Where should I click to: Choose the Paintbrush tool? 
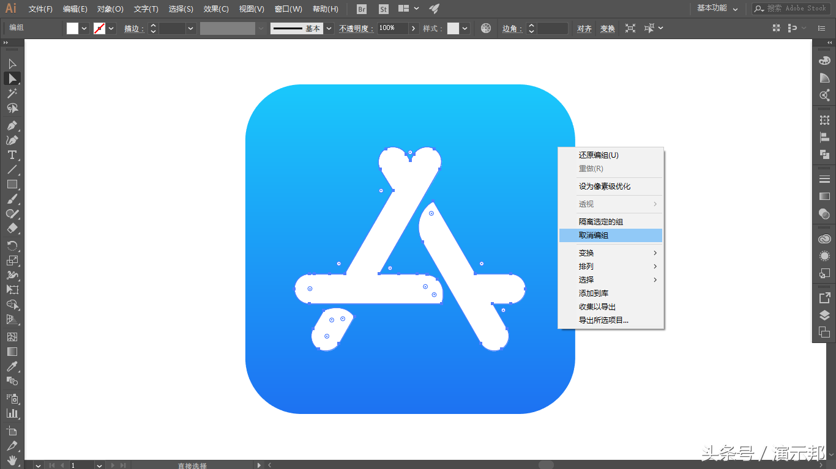[x=12, y=199]
